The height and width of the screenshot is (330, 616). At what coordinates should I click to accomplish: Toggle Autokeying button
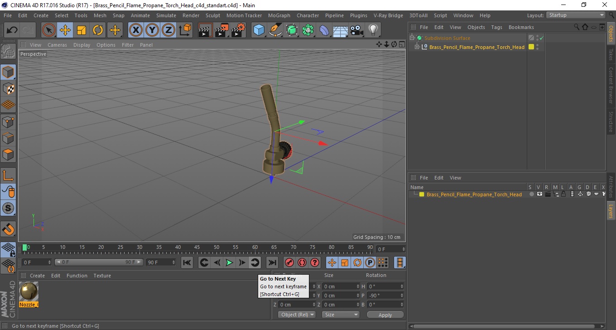302,262
